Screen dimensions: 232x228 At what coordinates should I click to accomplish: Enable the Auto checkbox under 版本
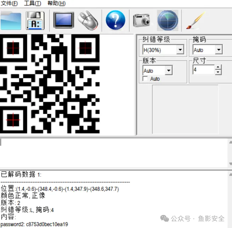(145, 78)
